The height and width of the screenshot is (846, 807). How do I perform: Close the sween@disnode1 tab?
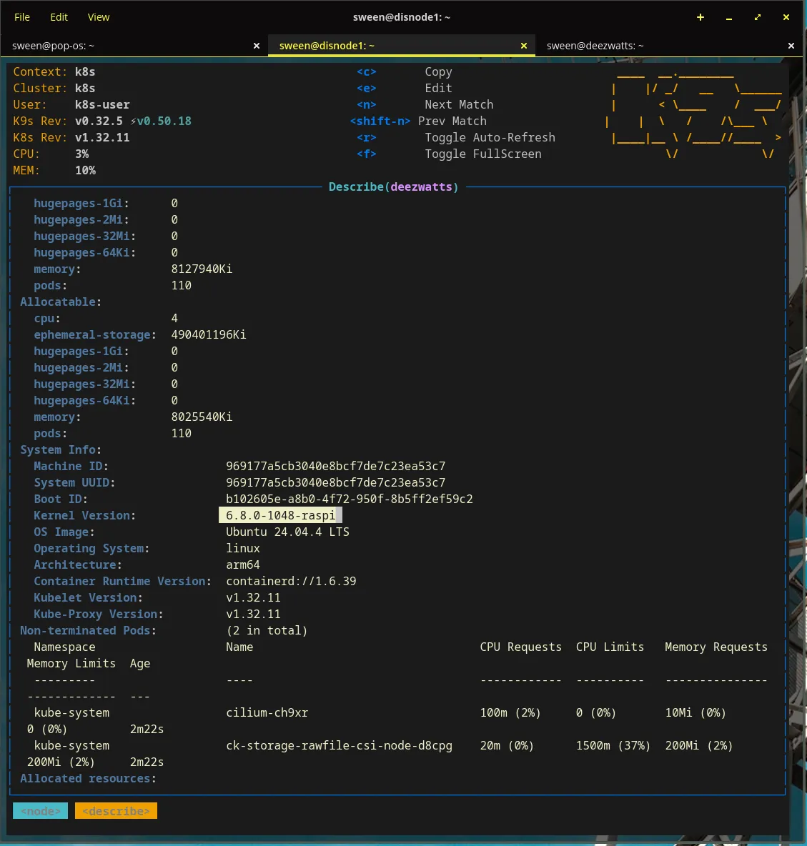click(524, 46)
